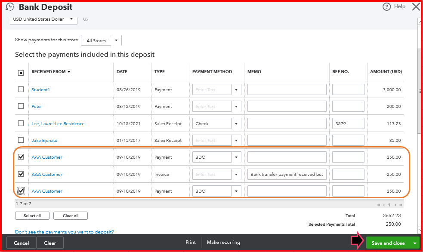Open AAA Customer link in Invoice row
The image size is (423, 252).
pyautogui.click(x=47, y=174)
